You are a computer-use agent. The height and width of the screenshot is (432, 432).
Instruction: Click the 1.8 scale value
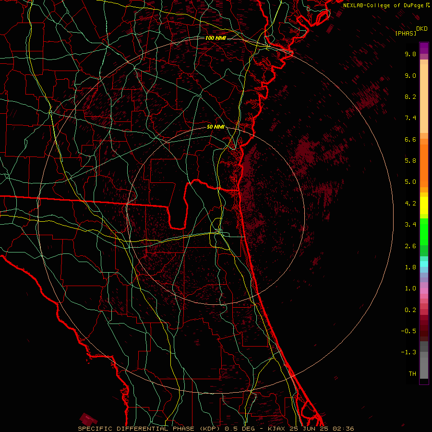[410, 267]
